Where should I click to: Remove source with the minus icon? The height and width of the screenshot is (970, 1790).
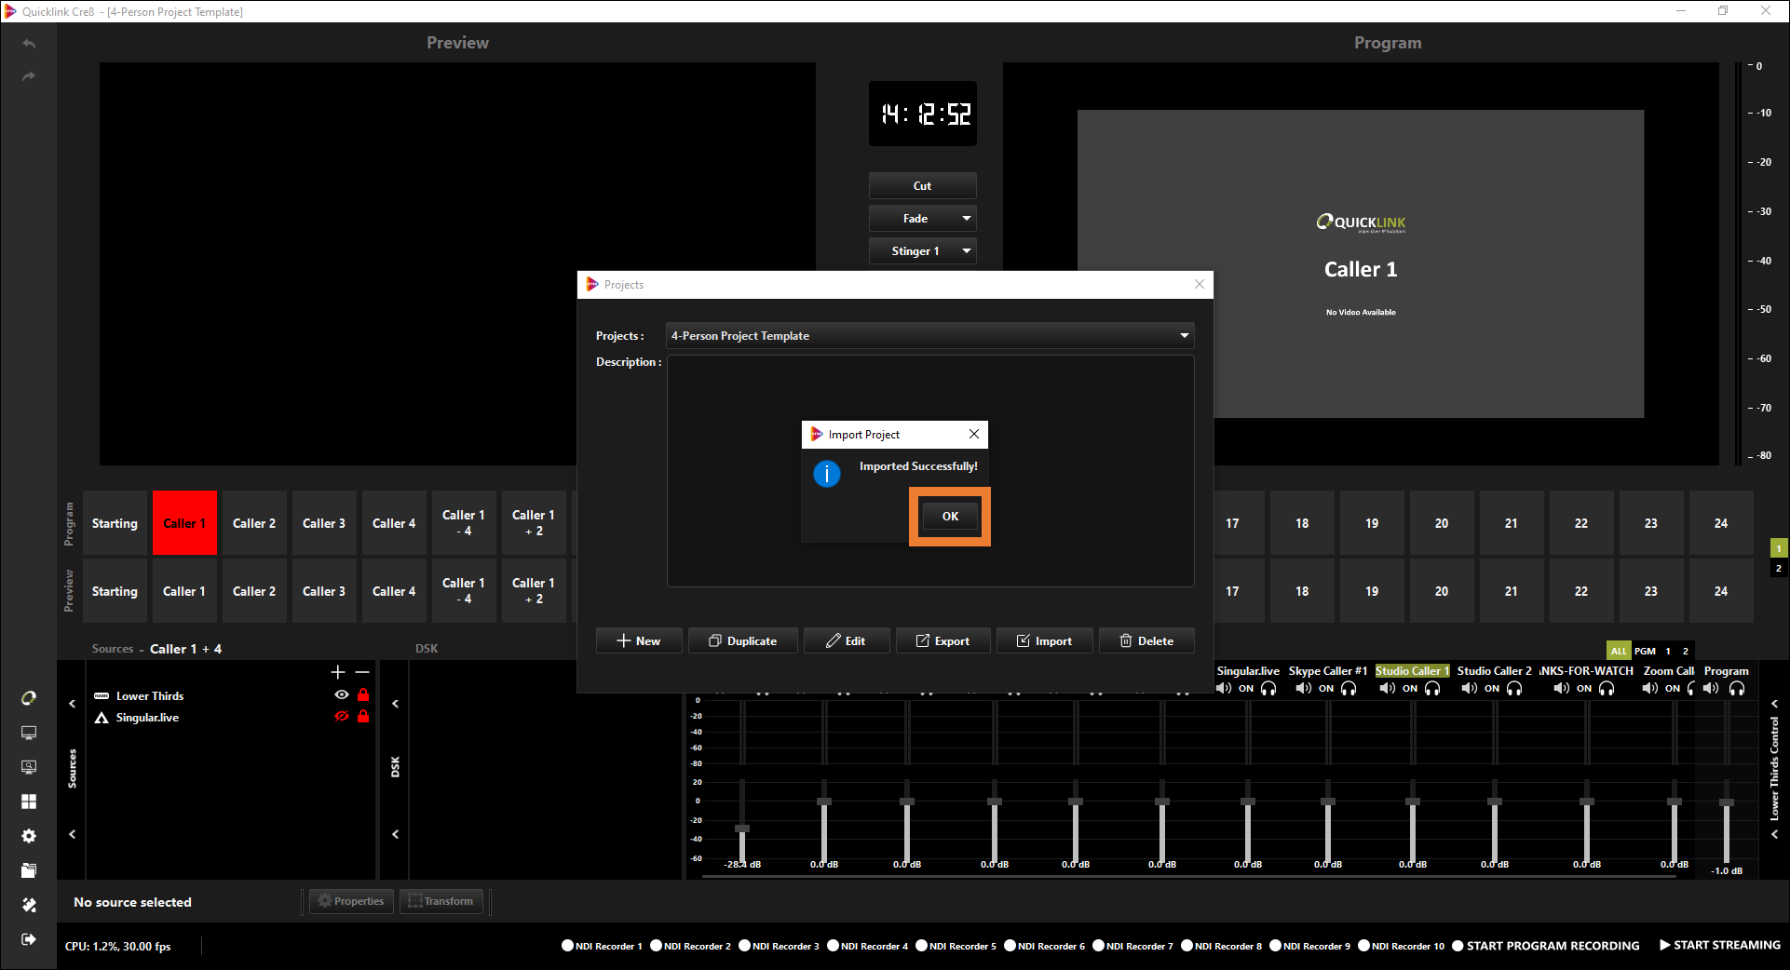[x=362, y=672]
